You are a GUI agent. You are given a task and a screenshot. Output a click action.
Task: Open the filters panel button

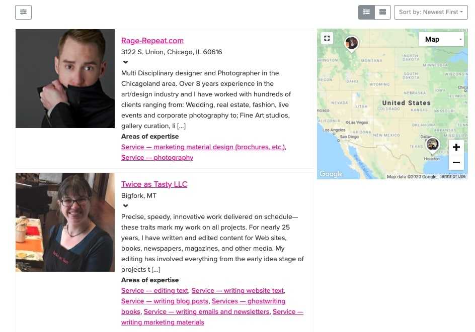click(x=23, y=13)
